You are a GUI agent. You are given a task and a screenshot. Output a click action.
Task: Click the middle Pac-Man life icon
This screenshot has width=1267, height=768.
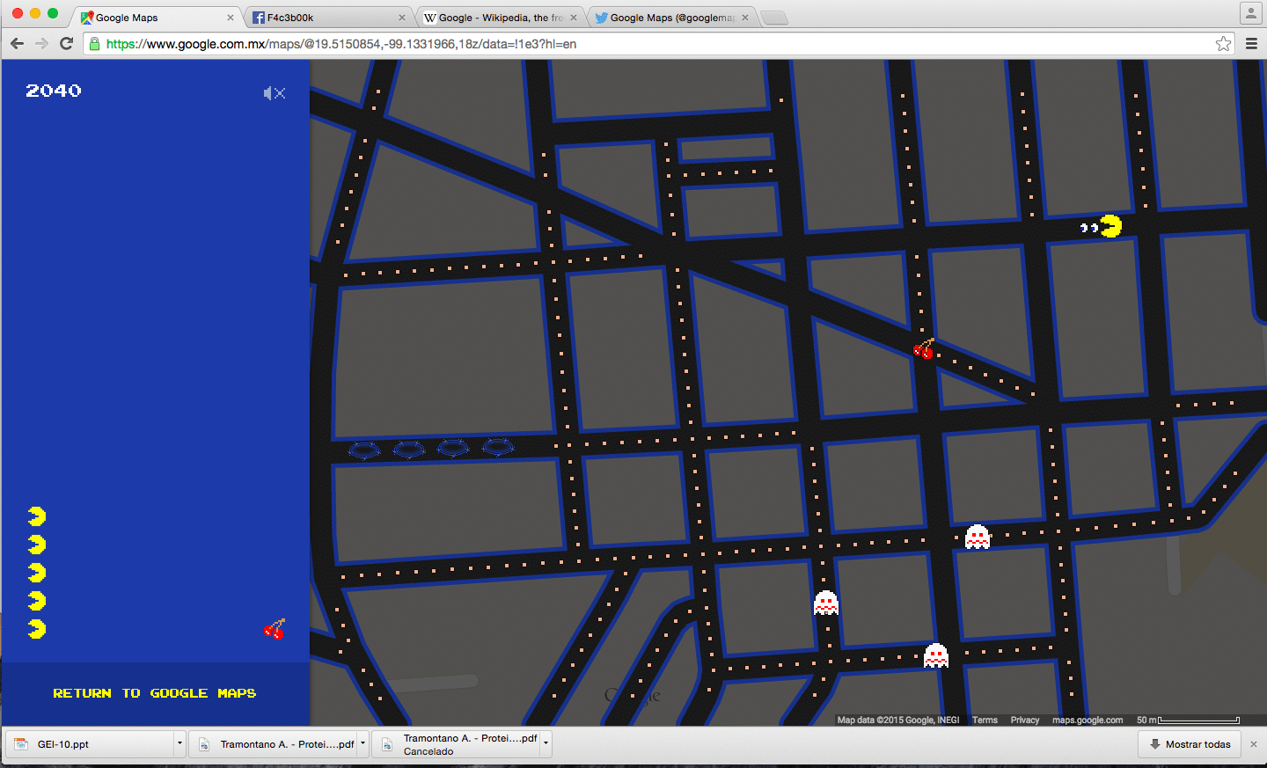pyautogui.click(x=37, y=573)
